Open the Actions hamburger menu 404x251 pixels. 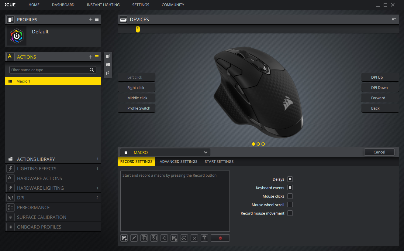tap(97, 57)
